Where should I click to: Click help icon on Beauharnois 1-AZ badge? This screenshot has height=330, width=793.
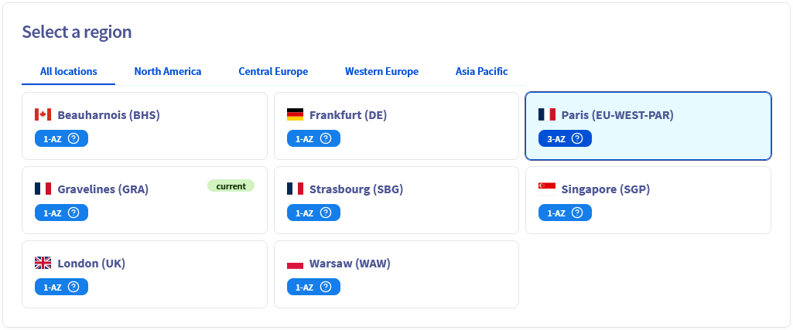tap(73, 139)
